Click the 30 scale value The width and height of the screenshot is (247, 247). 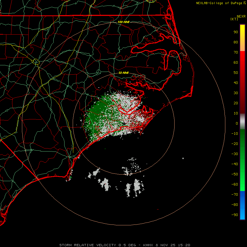coord(236,93)
